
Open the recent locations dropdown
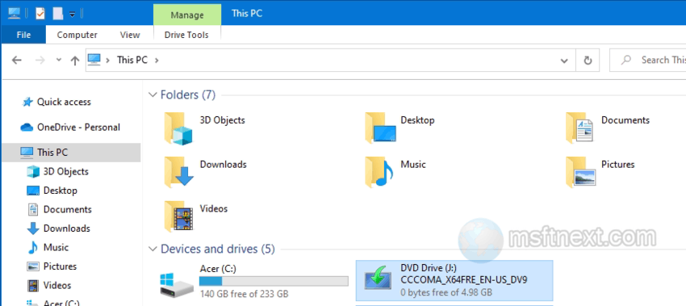(x=59, y=60)
